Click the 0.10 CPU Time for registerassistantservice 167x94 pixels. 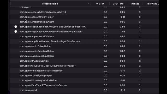point(123,71)
